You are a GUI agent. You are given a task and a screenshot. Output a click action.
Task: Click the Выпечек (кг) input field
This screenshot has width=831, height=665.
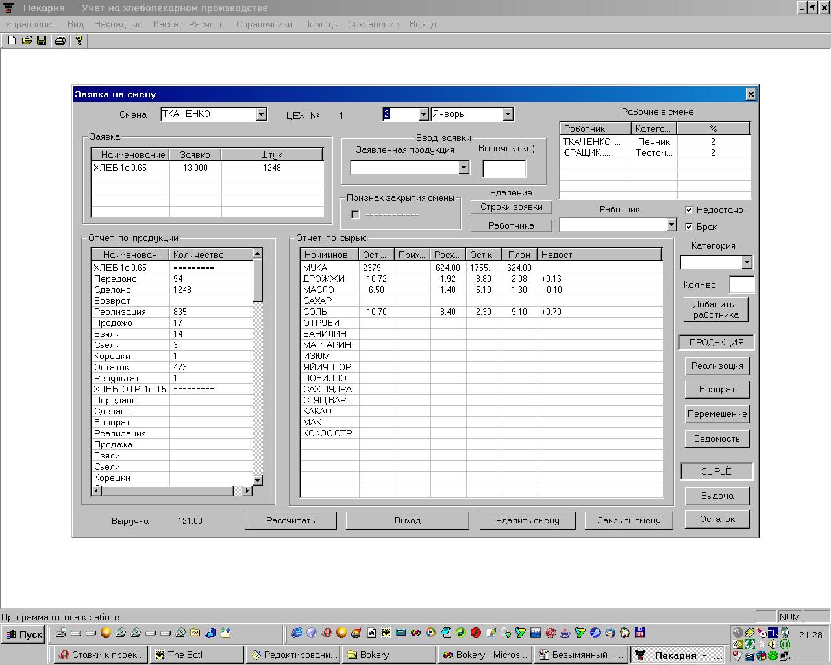tap(504, 168)
